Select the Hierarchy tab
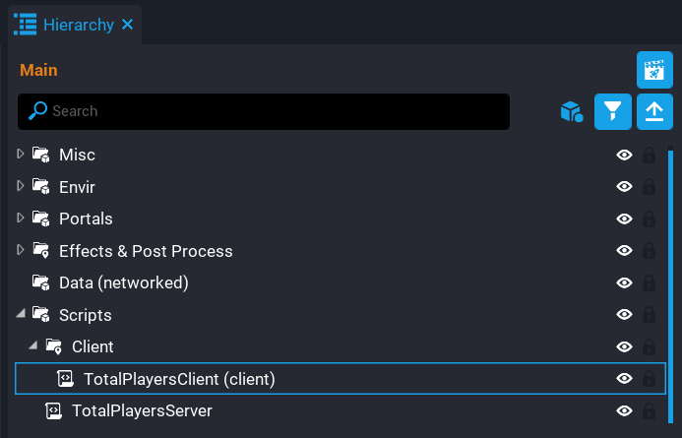 [x=77, y=25]
